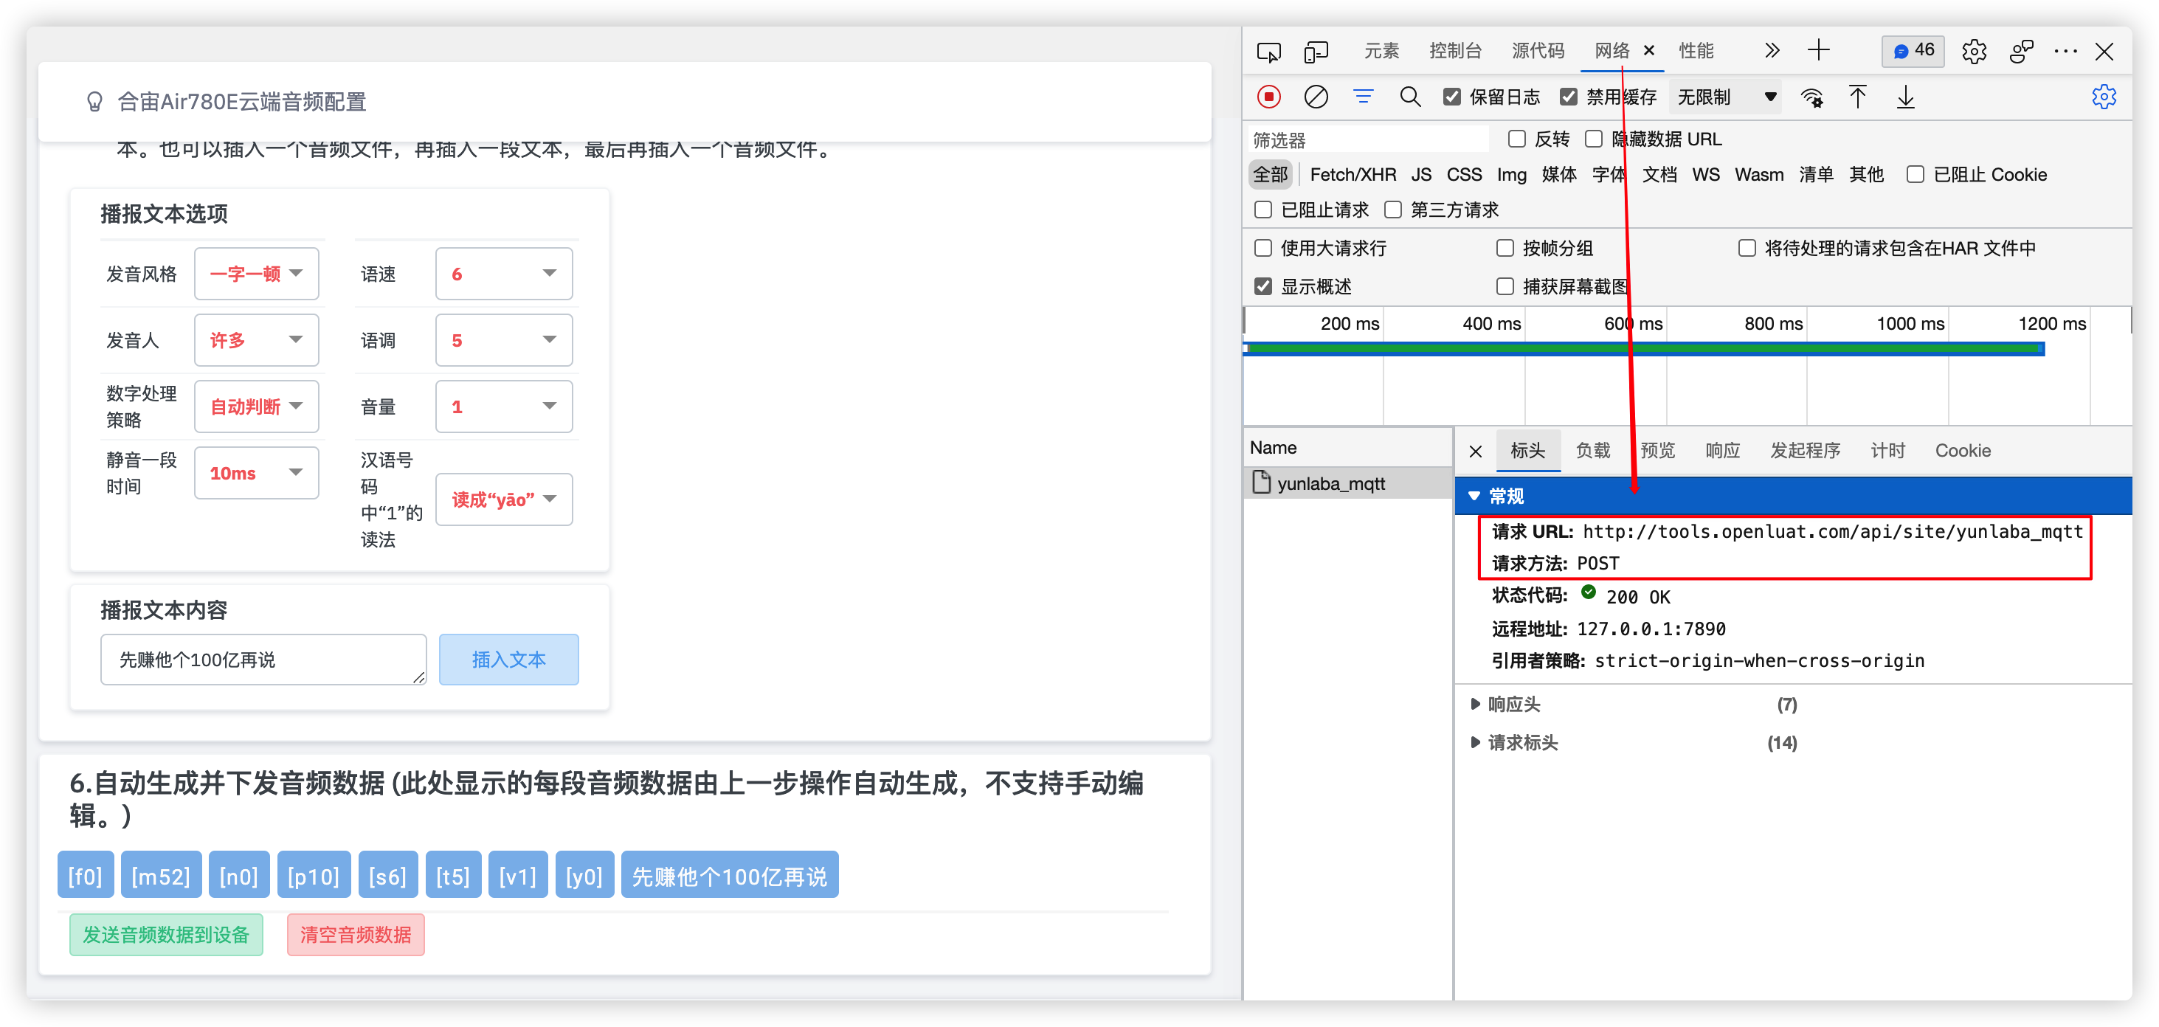Toggle device emulation icon in DevTools

pos(1316,52)
